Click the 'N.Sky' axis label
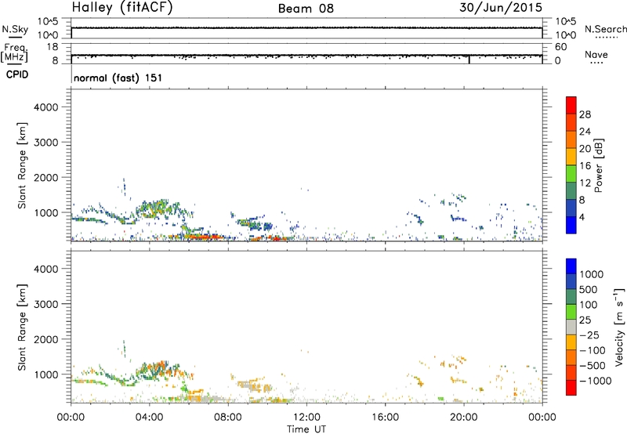Screen dimensions: 627x434 click(x=15, y=29)
